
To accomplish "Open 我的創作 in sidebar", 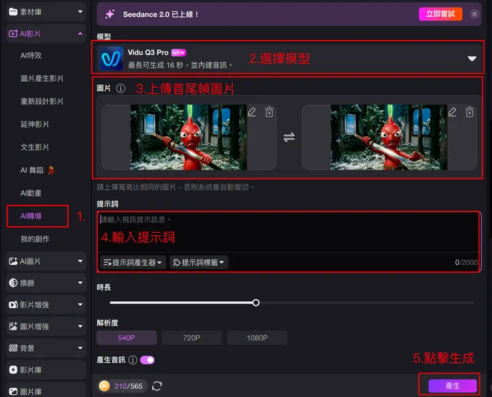I will pos(35,239).
